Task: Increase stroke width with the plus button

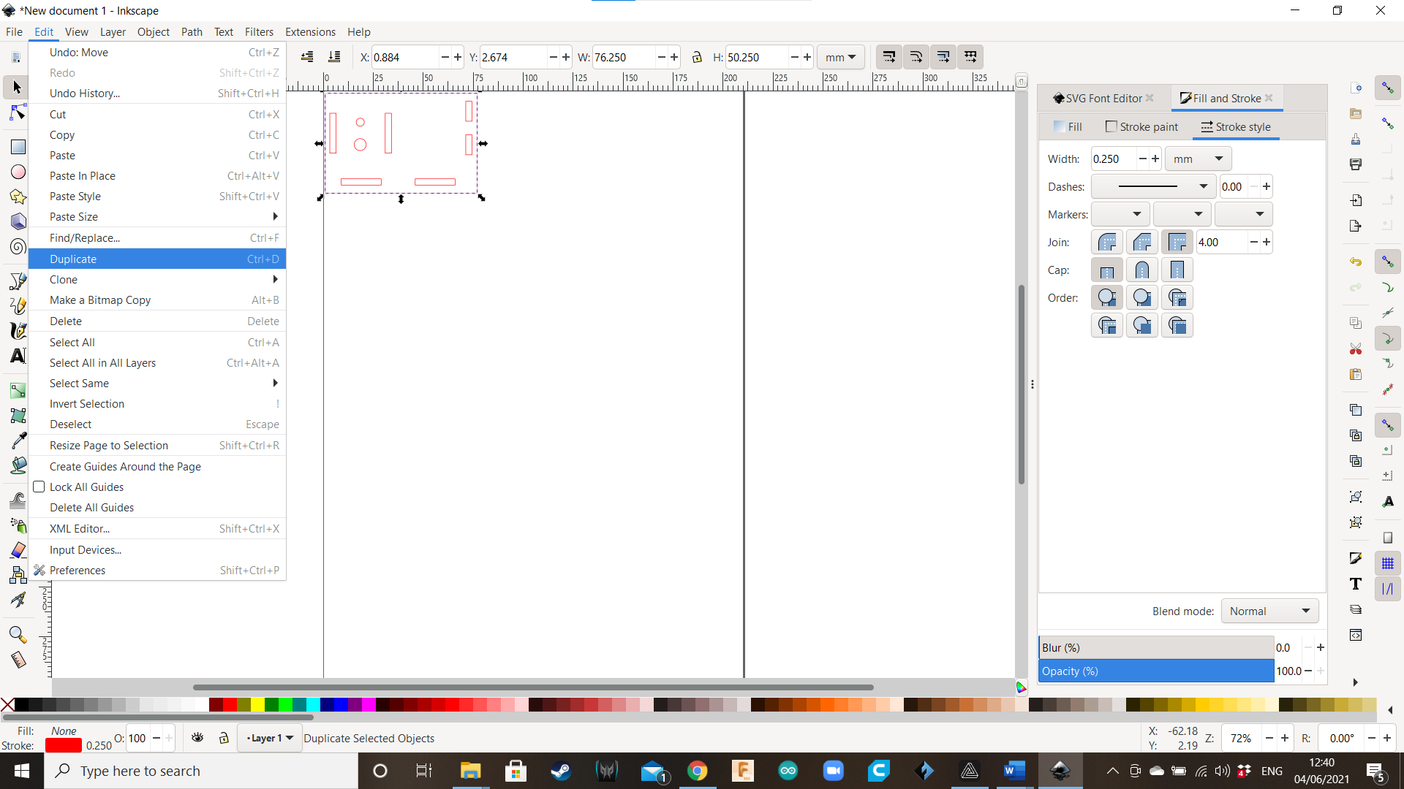Action: tap(1155, 159)
